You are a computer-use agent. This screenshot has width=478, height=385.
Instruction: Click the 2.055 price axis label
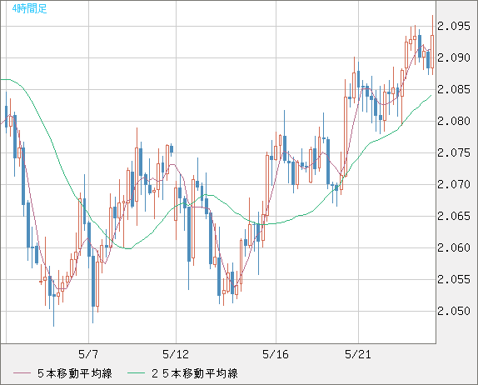(x=454, y=279)
